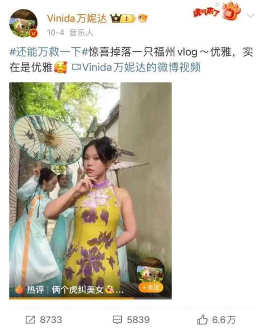Open comments via speech bubble icon
The height and width of the screenshot is (328, 263).
117,320
